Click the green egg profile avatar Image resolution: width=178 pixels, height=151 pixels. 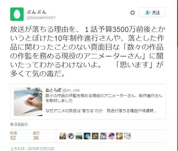pyautogui.click(x=17, y=14)
